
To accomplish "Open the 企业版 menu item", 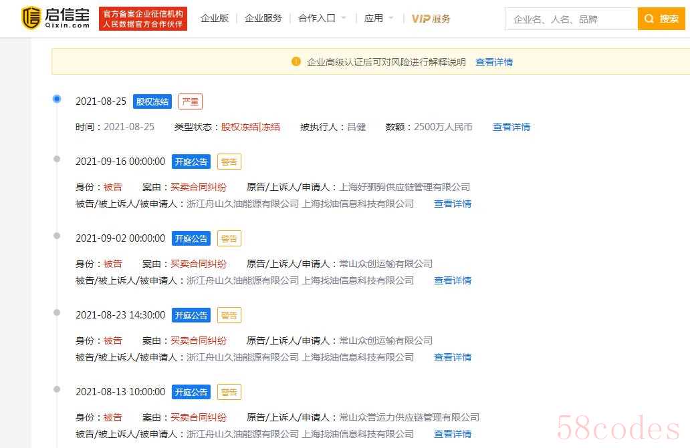I will [x=215, y=18].
